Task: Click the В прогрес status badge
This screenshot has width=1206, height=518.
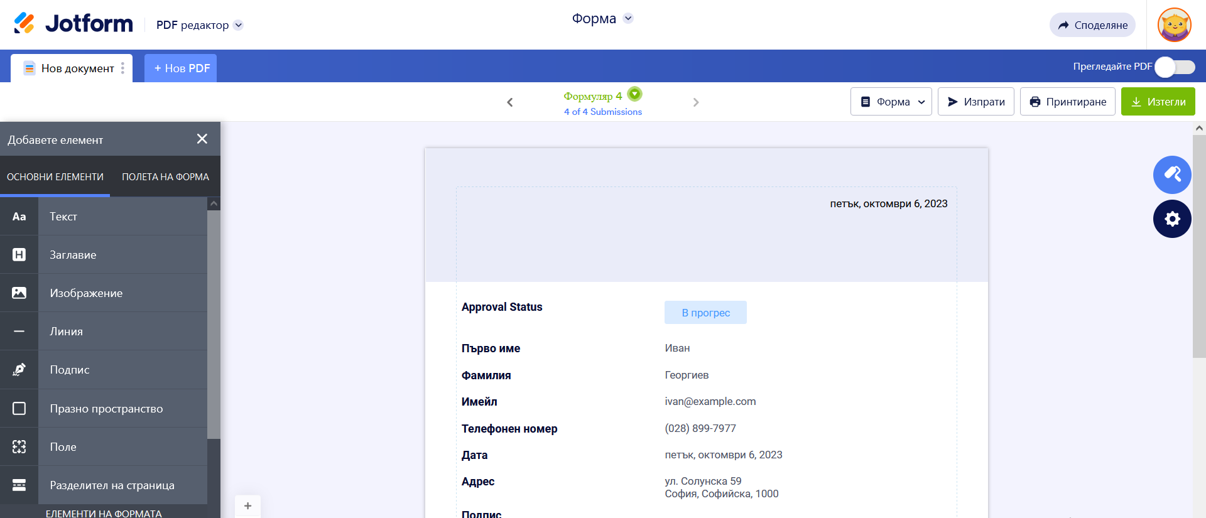Action: pos(705,313)
